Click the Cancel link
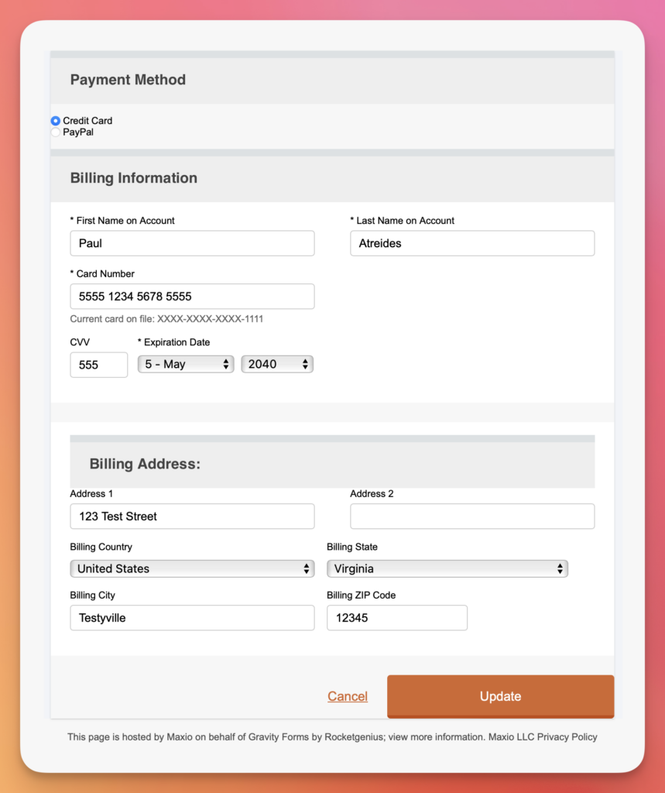 click(x=347, y=696)
